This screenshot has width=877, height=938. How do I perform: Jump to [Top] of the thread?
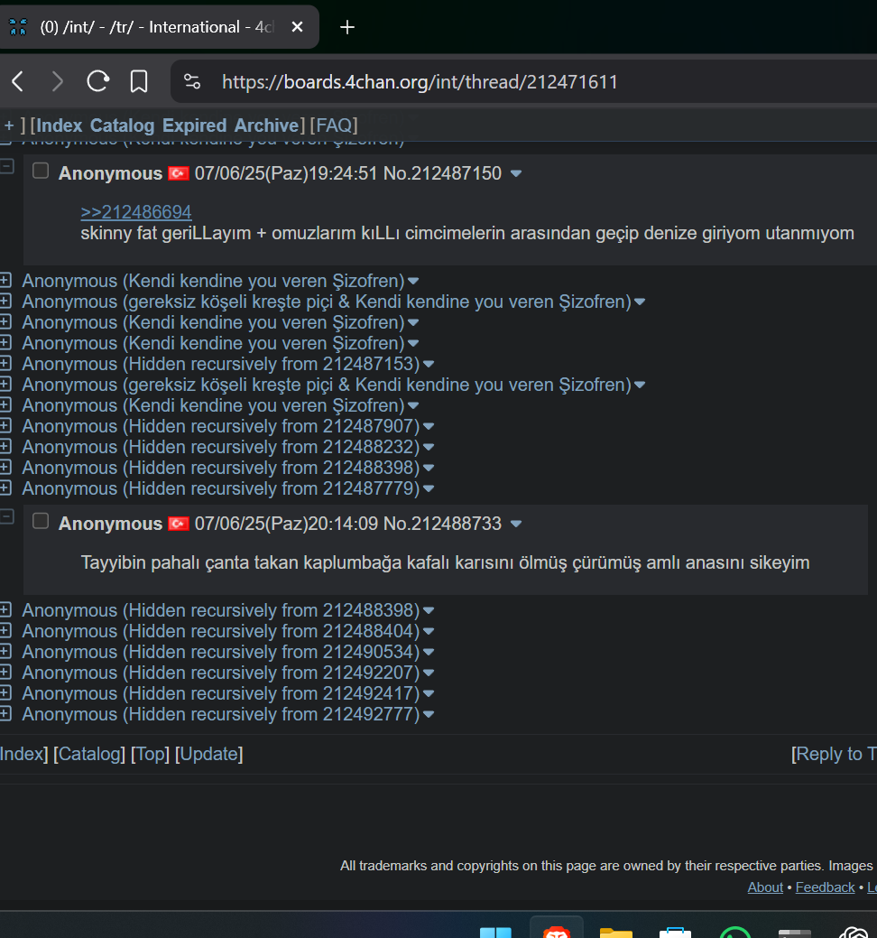click(x=150, y=755)
